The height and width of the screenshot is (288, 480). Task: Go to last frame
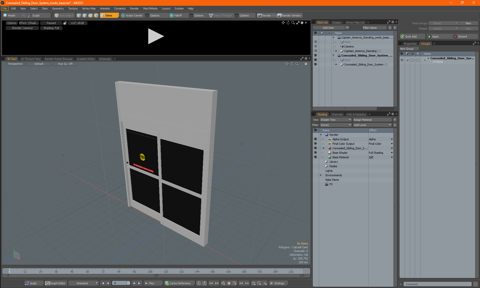tap(140, 283)
